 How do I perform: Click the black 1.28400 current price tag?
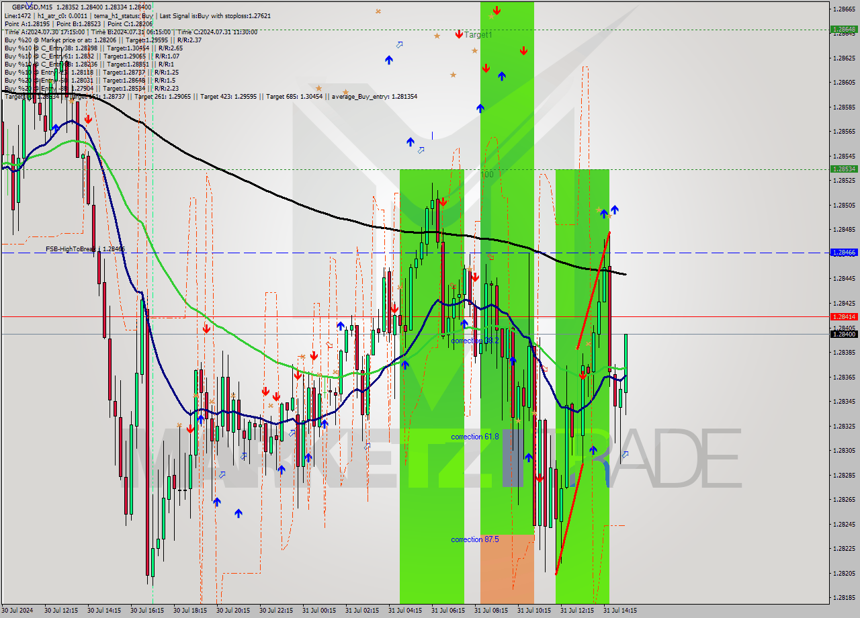coord(844,334)
